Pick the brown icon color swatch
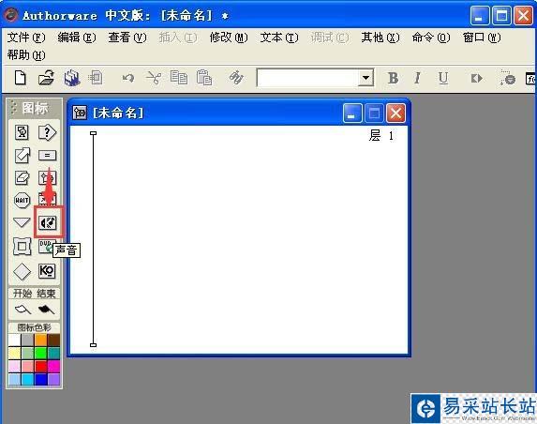Viewport: 537px width, 424px height. pos(53,341)
